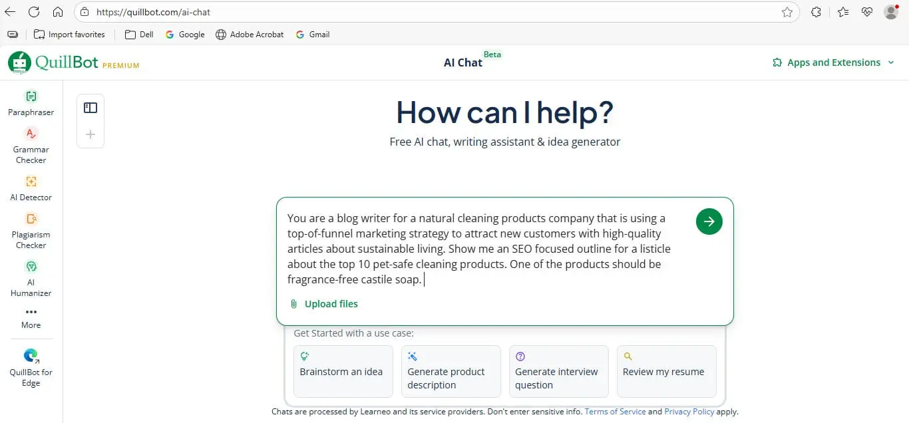Select the Review my resume card
The image size is (909, 423).
(x=666, y=371)
